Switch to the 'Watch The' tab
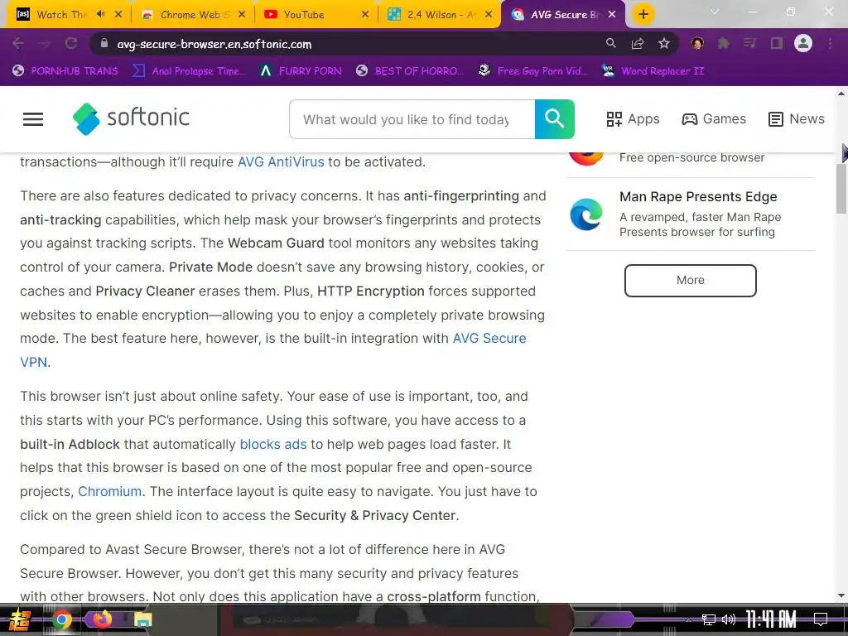The width and height of the screenshot is (848, 636). tap(61, 15)
